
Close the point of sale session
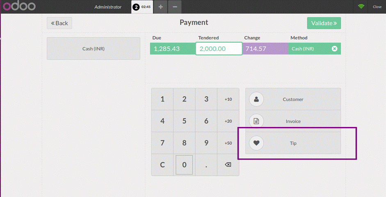(x=377, y=7)
